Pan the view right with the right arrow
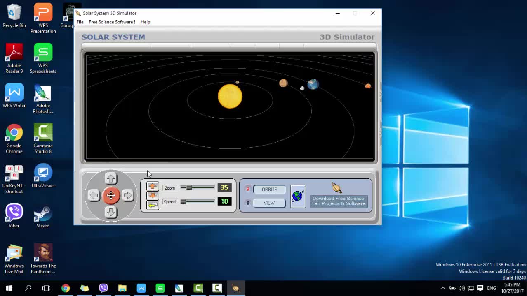This screenshot has width=527, height=296. [x=127, y=195]
